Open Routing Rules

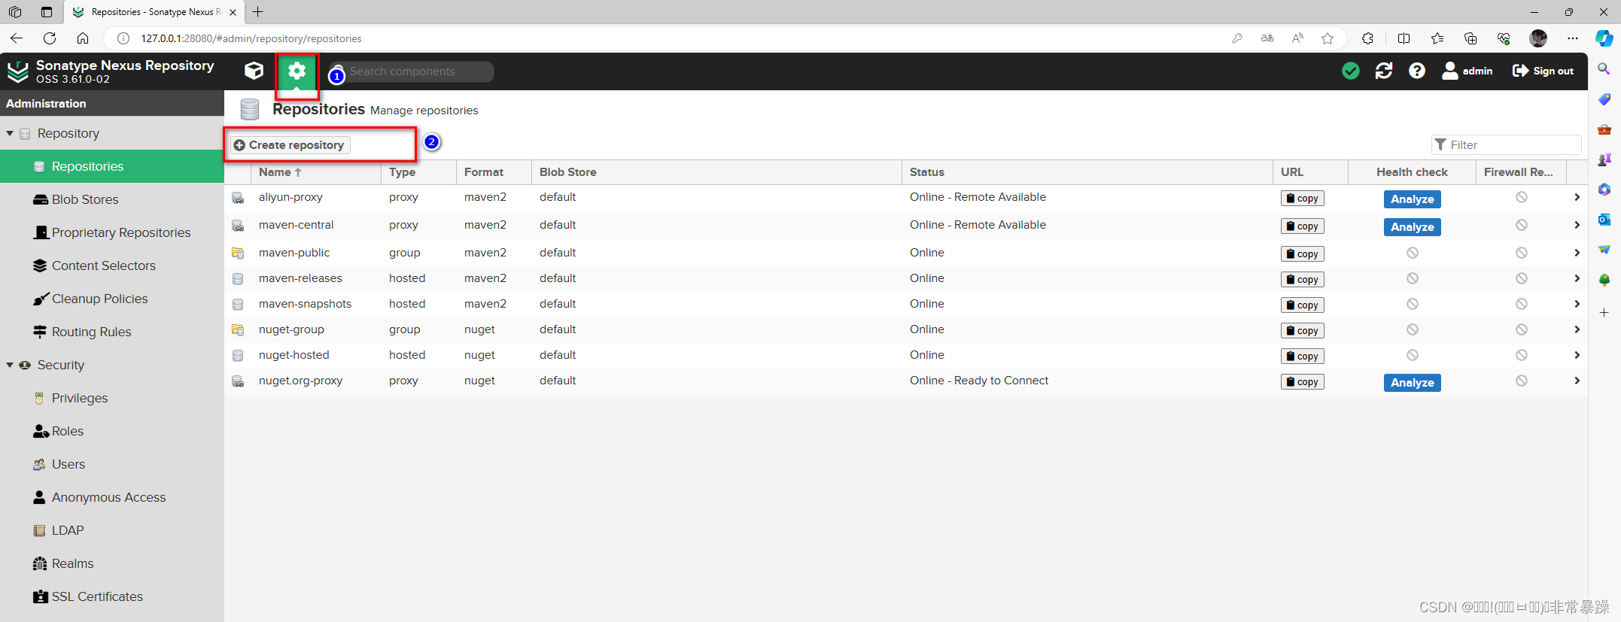click(112, 332)
